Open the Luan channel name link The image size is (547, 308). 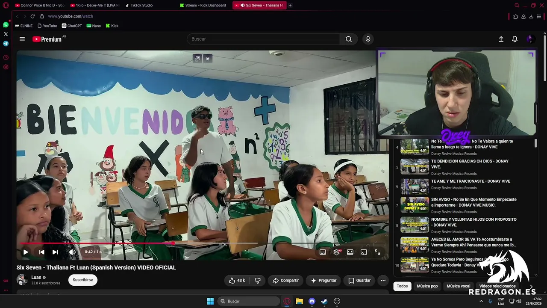pos(36,278)
